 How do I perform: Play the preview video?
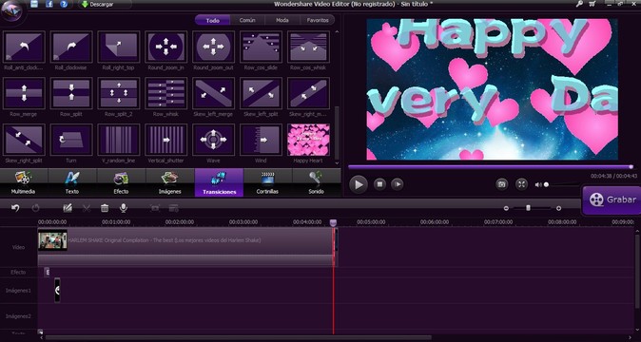[359, 184]
